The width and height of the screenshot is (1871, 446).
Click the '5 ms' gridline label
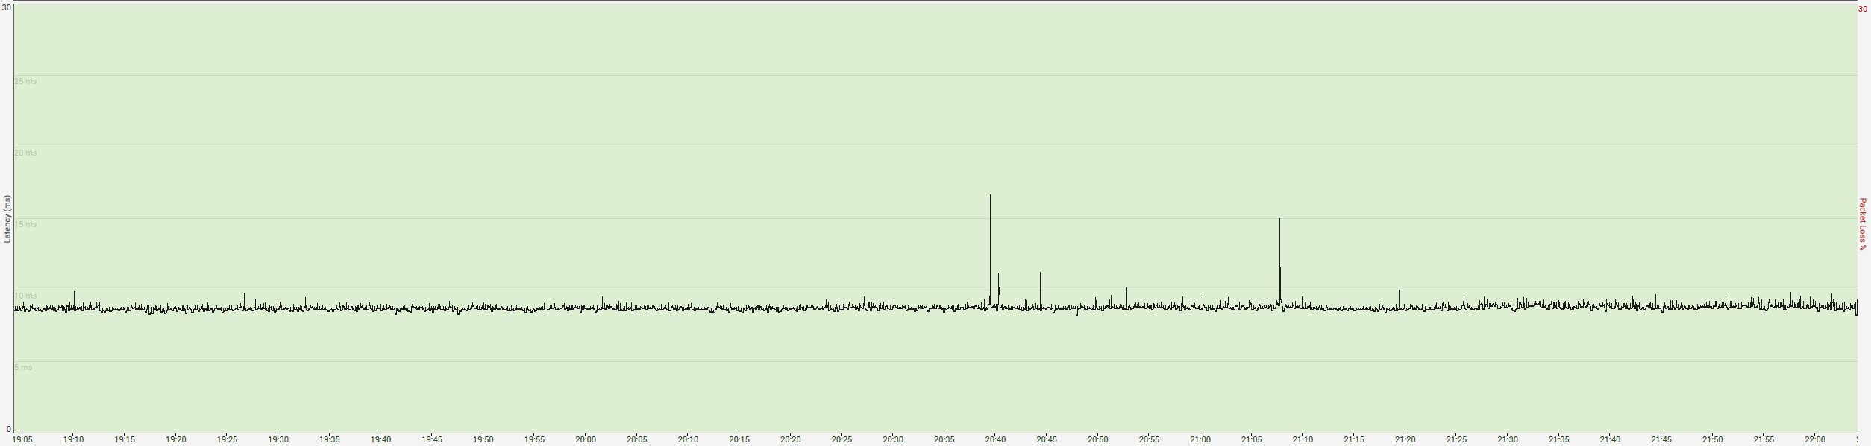(x=23, y=367)
